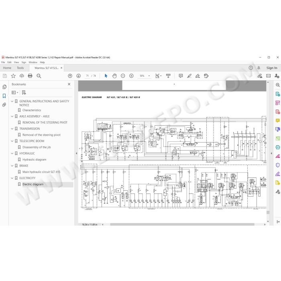Open the Page Thumbnails panel icon

[4, 87]
